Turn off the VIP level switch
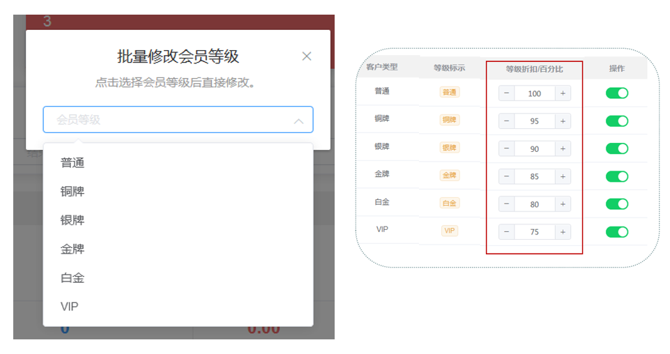This screenshot has width=670, height=354. tap(617, 232)
